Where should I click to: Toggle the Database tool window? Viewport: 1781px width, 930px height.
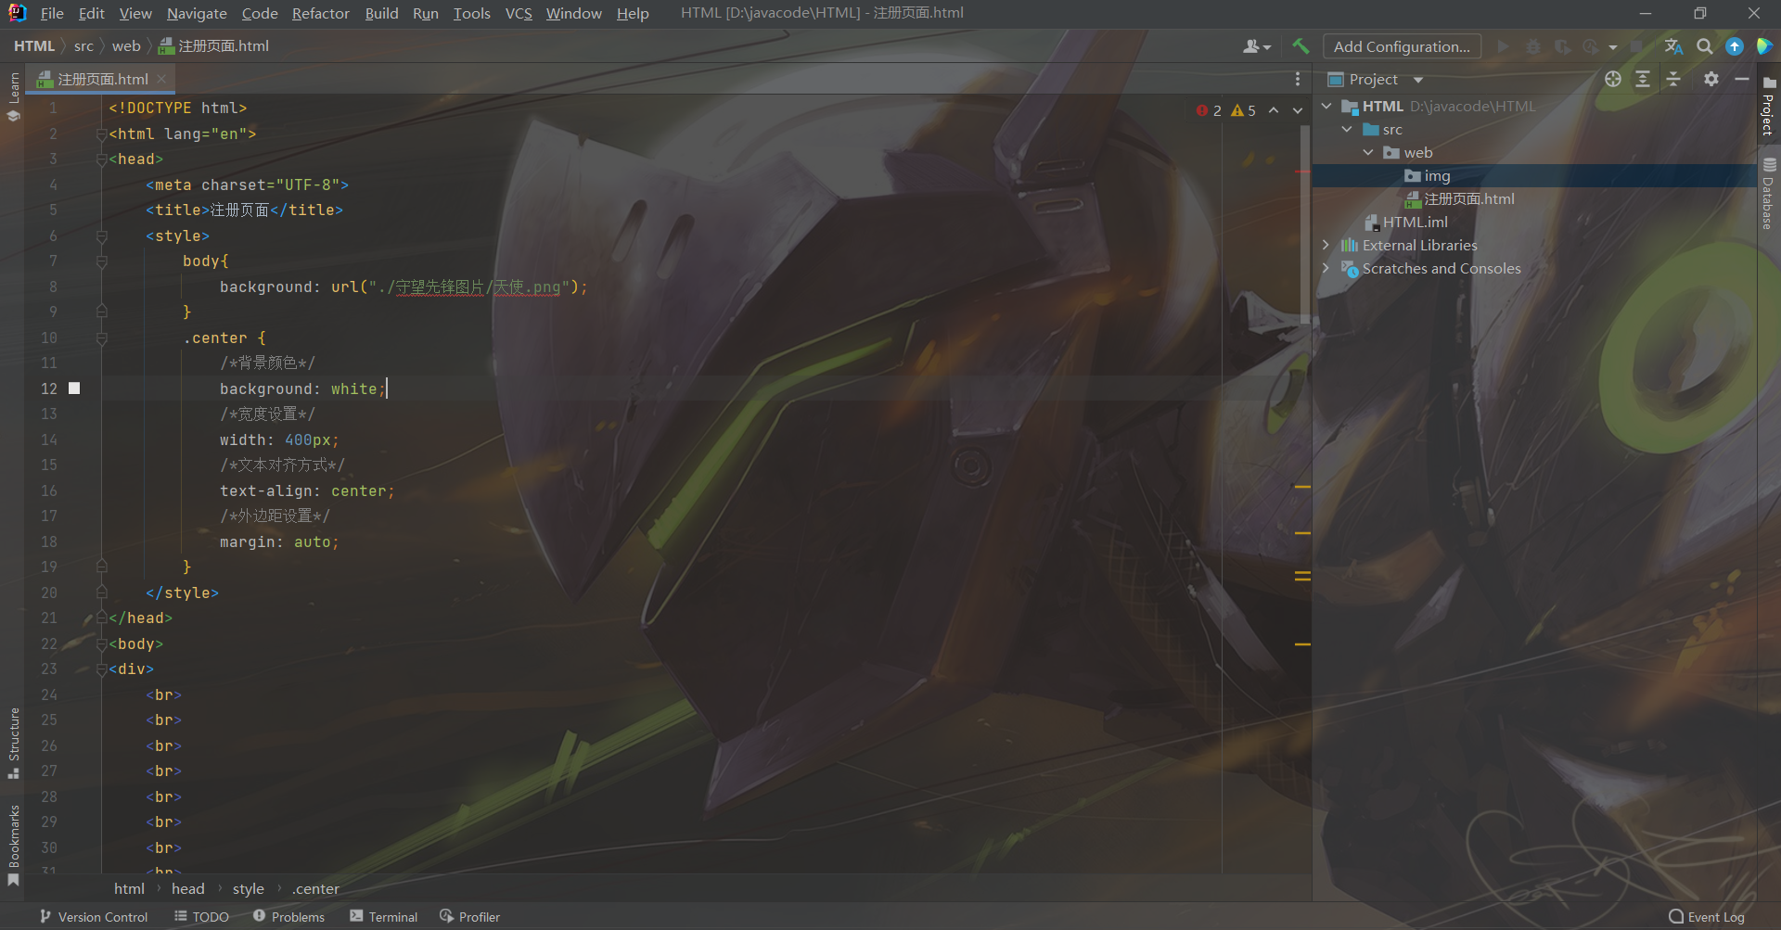coord(1769,194)
